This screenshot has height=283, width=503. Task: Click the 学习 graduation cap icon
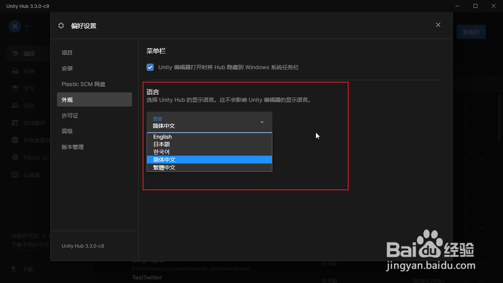(15, 88)
